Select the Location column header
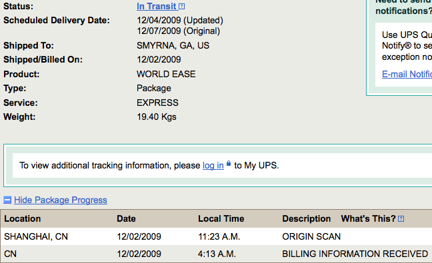The height and width of the screenshot is (263, 432). click(x=23, y=218)
